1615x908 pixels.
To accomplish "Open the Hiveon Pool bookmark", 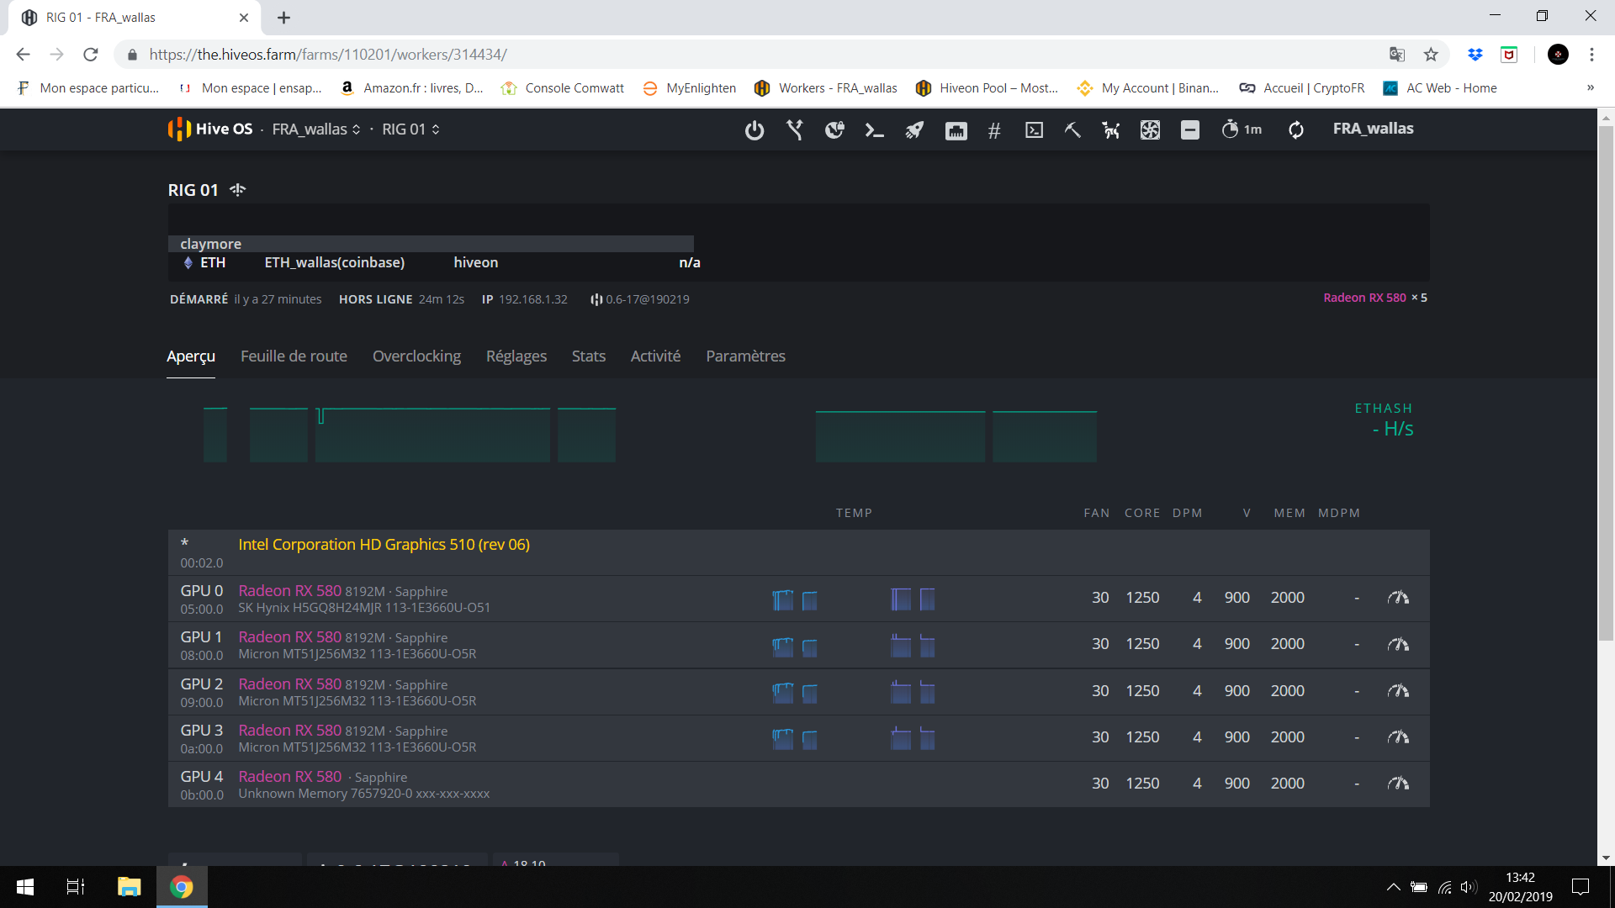I will pos(987,88).
